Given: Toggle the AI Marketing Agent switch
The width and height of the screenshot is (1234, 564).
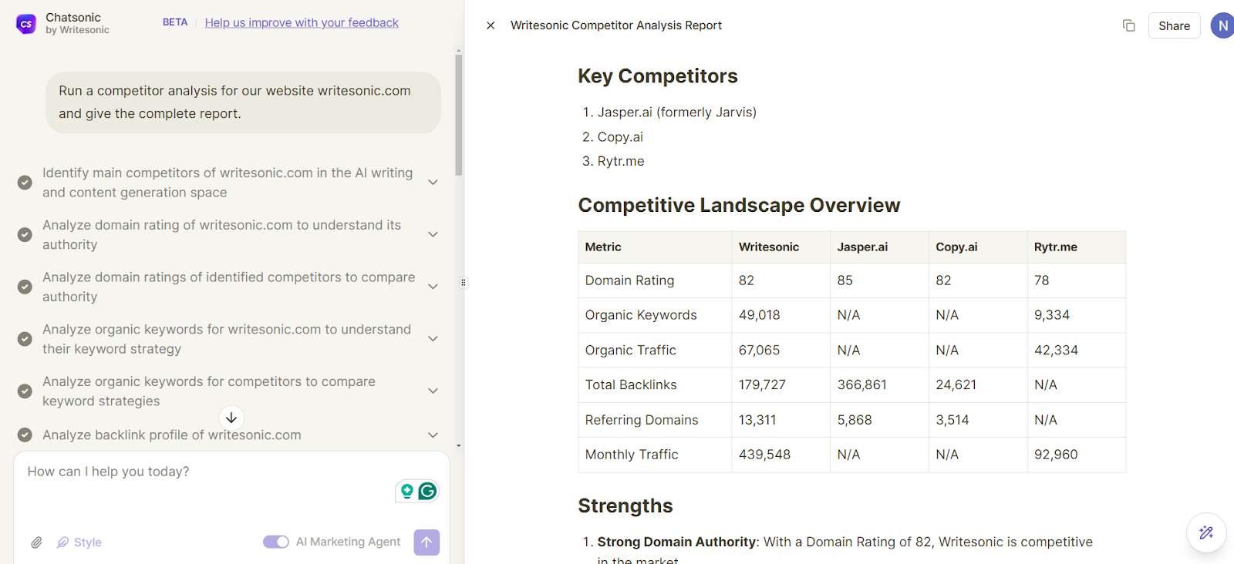Looking at the screenshot, I should [275, 542].
